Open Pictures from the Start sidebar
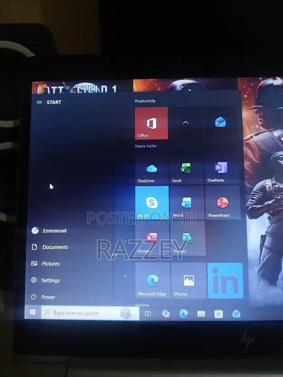 click(x=45, y=263)
